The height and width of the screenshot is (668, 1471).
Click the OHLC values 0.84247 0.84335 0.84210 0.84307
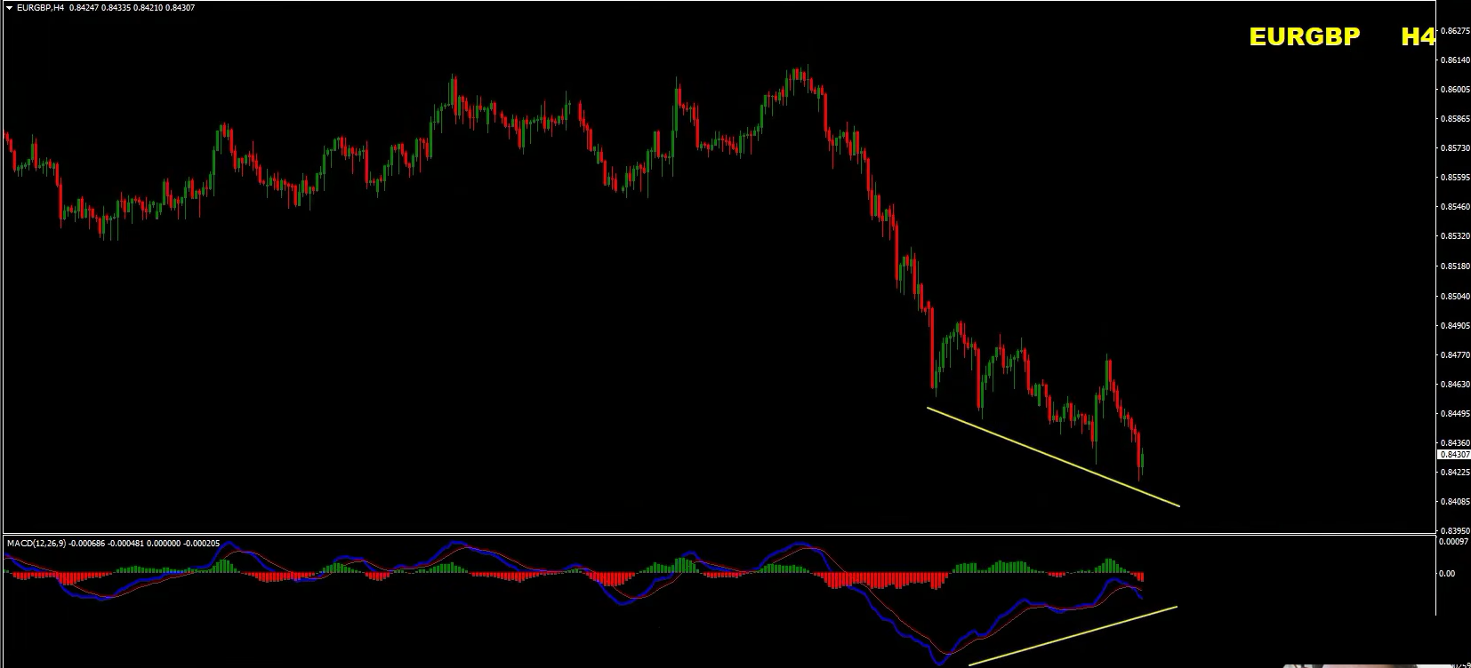(x=132, y=8)
